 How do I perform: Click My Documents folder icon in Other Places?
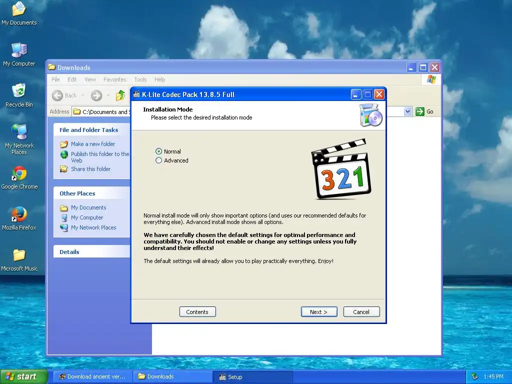(x=64, y=207)
